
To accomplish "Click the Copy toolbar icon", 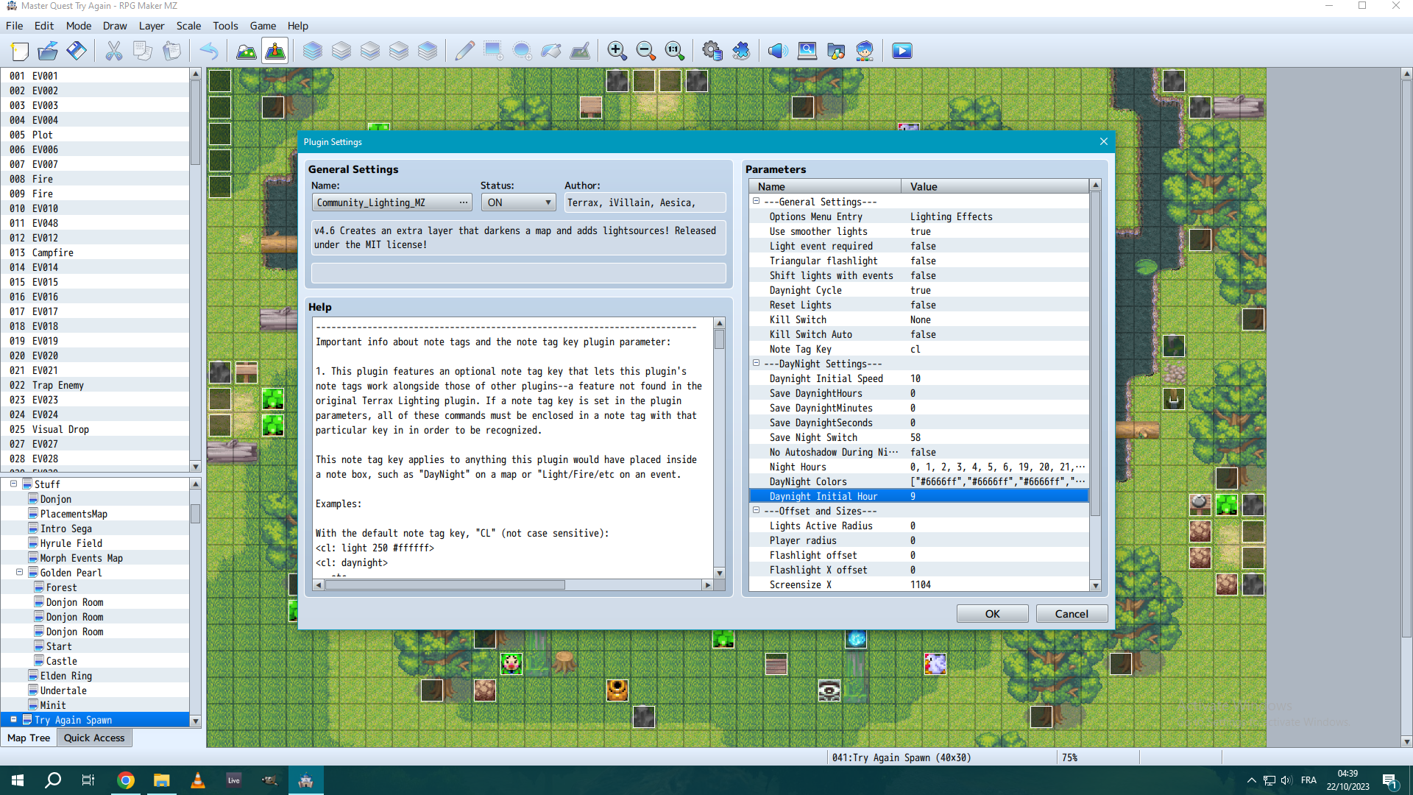I will pos(143,51).
